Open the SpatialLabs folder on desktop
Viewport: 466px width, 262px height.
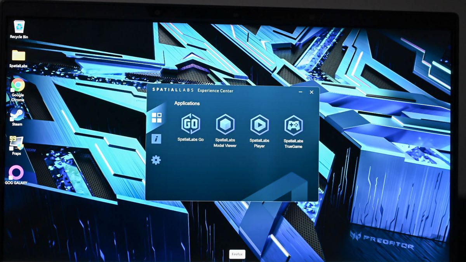pos(18,56)
